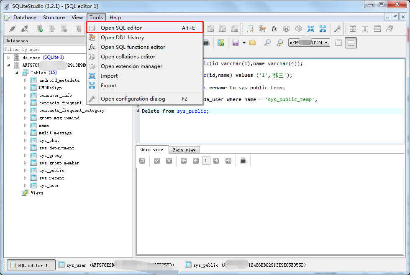Click the Import toolbar icon
410x275 pixels.
[310, 29]
